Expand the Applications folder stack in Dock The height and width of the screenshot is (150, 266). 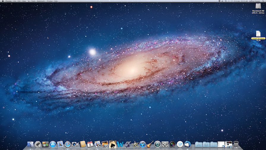click(199, 145)
